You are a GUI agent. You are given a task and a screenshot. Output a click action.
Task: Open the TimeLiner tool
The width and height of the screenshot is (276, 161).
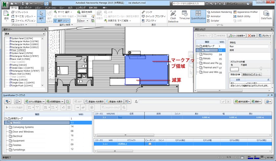click(184, 15)
